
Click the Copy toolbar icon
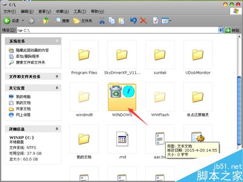(x=112, y=21)
